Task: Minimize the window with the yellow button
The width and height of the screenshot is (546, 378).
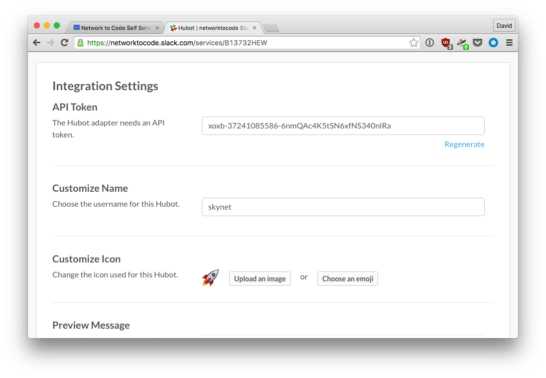Action: pyautogui.click(x=47, y=25)
